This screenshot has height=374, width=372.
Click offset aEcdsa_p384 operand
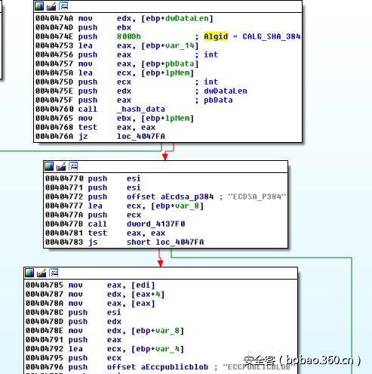[x=170, y=196]
